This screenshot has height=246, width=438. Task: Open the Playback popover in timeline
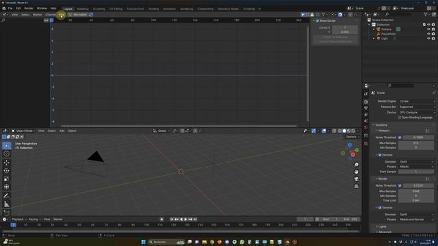18,219
